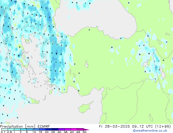This screenshot has height=133, width=173.
Task: Click the '11' precipitation value on the map
Action: (x=16, y=2)
